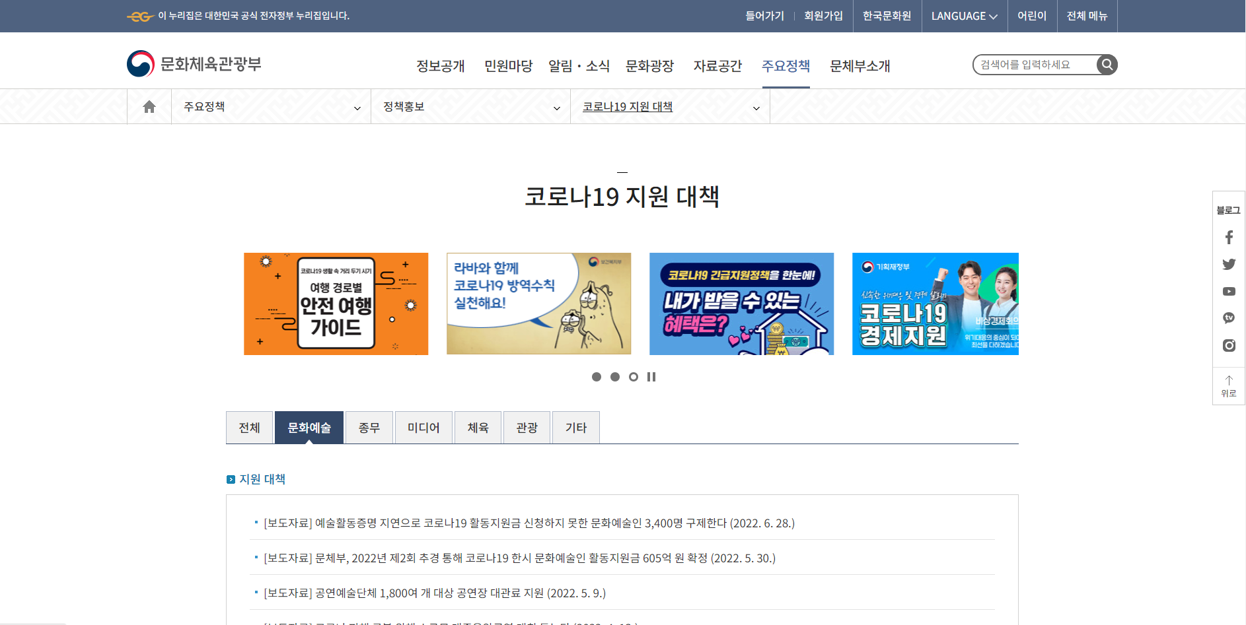Click the 검색어를 입력하세요 search field
The height and width of the screenshot is (625, 1246).
tap(1033, 65)
